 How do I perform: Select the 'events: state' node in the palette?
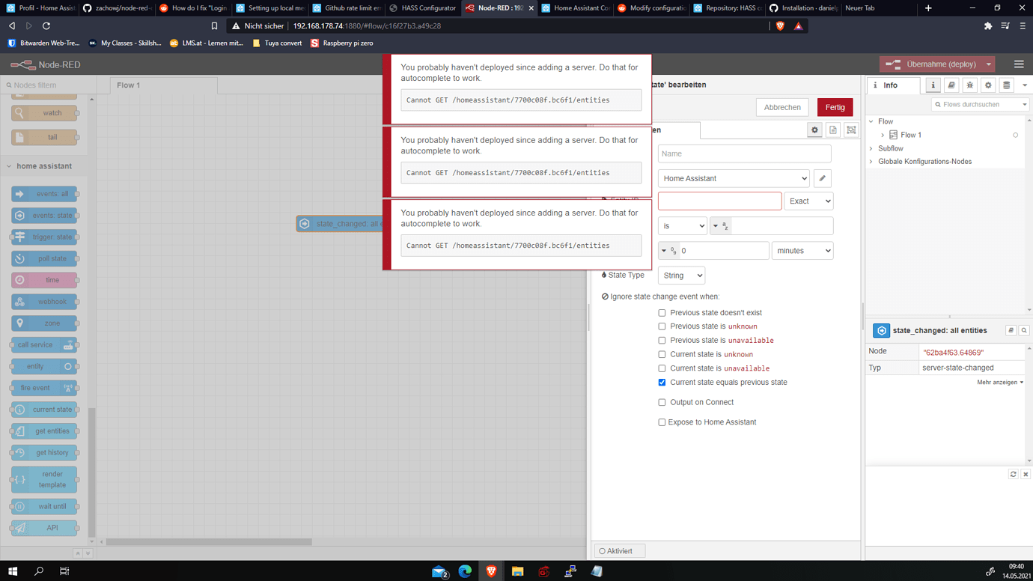[x=45, y=215]
